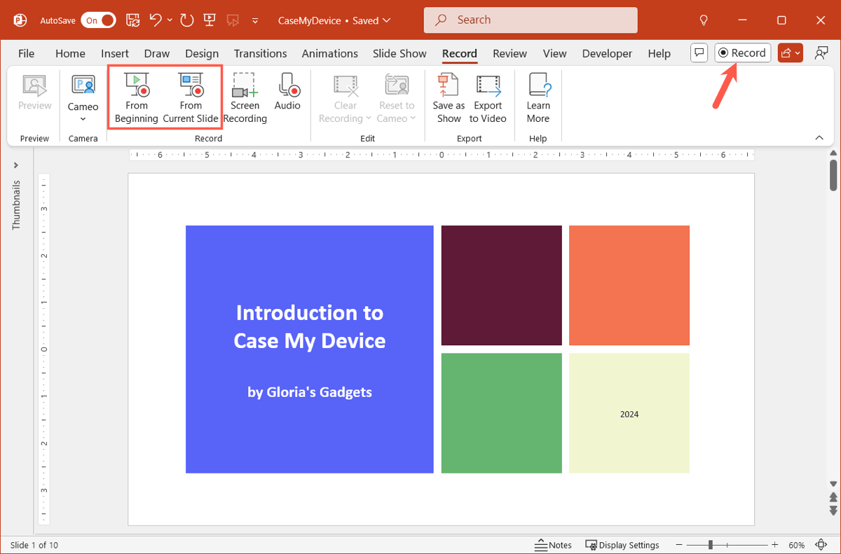Image resolution: width=841 pixels, height=554 pixels.
Task: Open the Cameo dropdown arrow
Action: point(83,119)
